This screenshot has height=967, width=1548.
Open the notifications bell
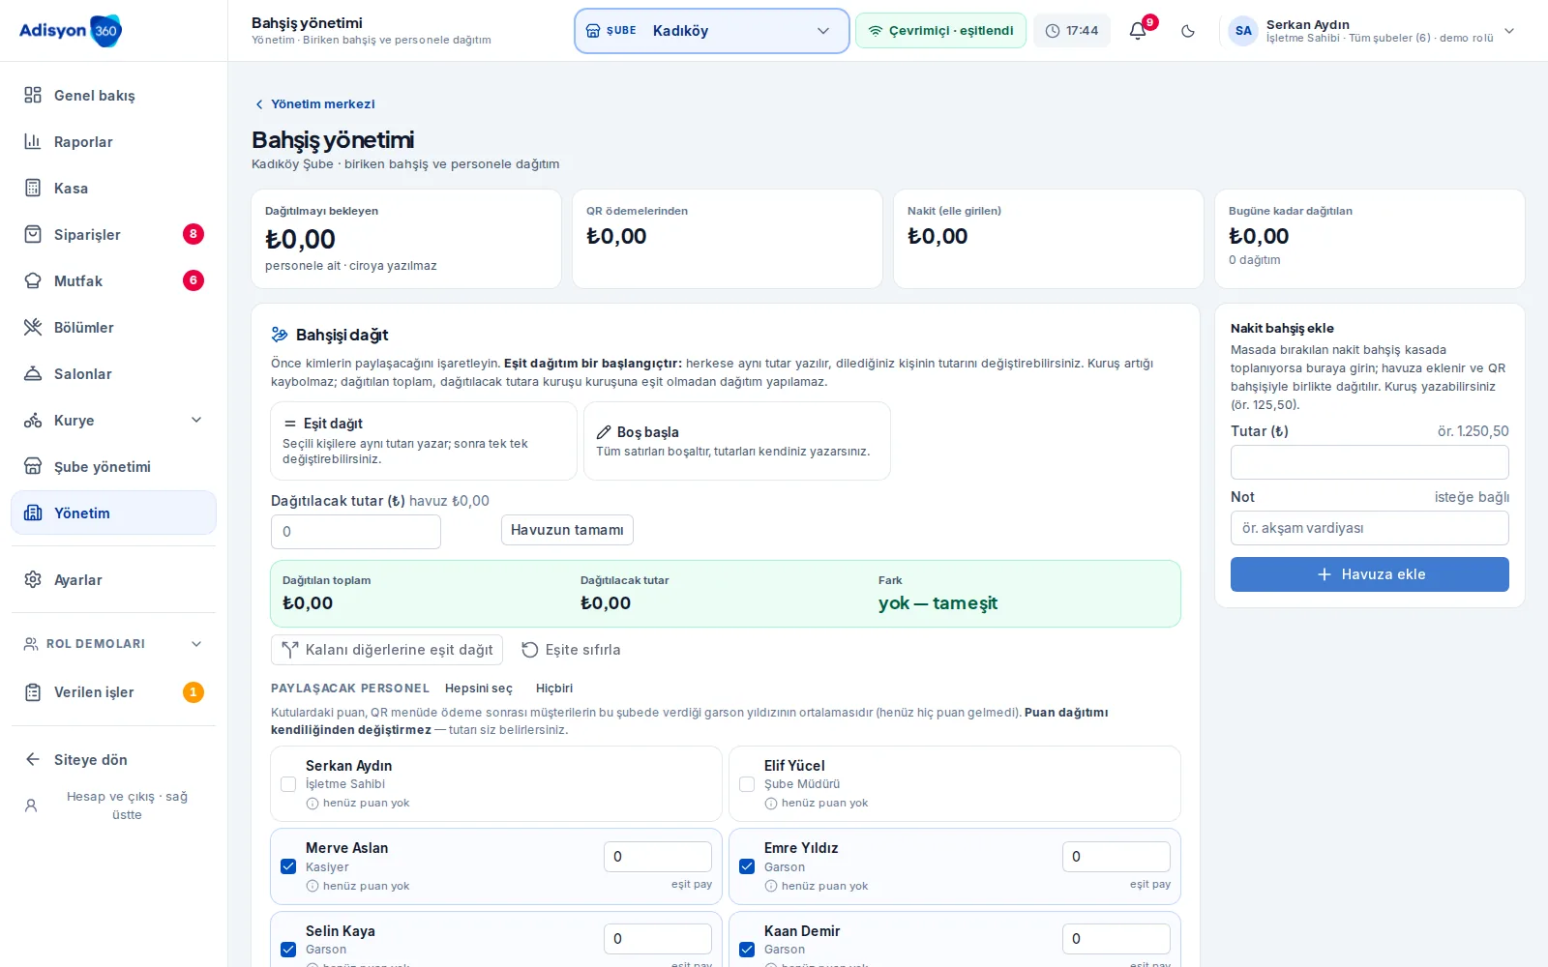pos(1138,31)
